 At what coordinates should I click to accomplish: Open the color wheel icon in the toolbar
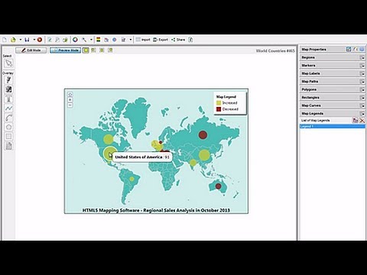pyautogui.click(x=75, y=40)
